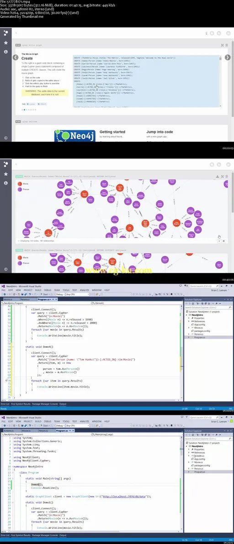Open the Demo4() member navigation dropdown

click(137, 303)
